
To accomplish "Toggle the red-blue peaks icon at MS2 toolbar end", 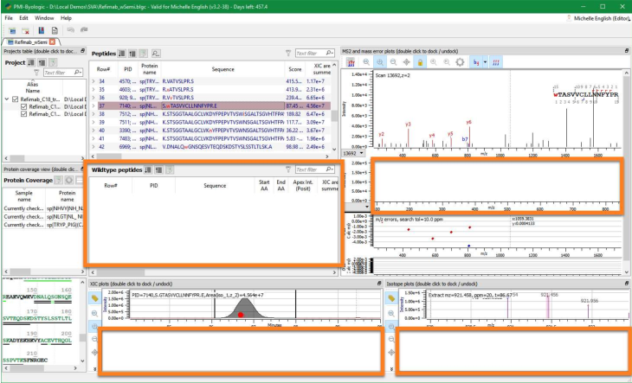I will pyautogui.click(x=496, y=62).
